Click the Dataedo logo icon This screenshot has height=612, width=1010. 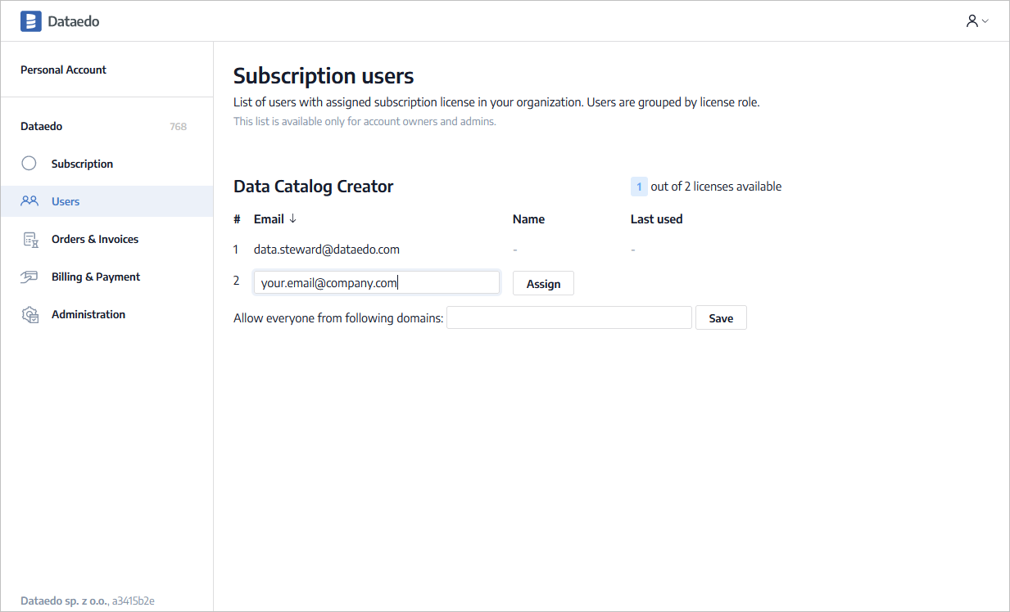coord(30,21)
